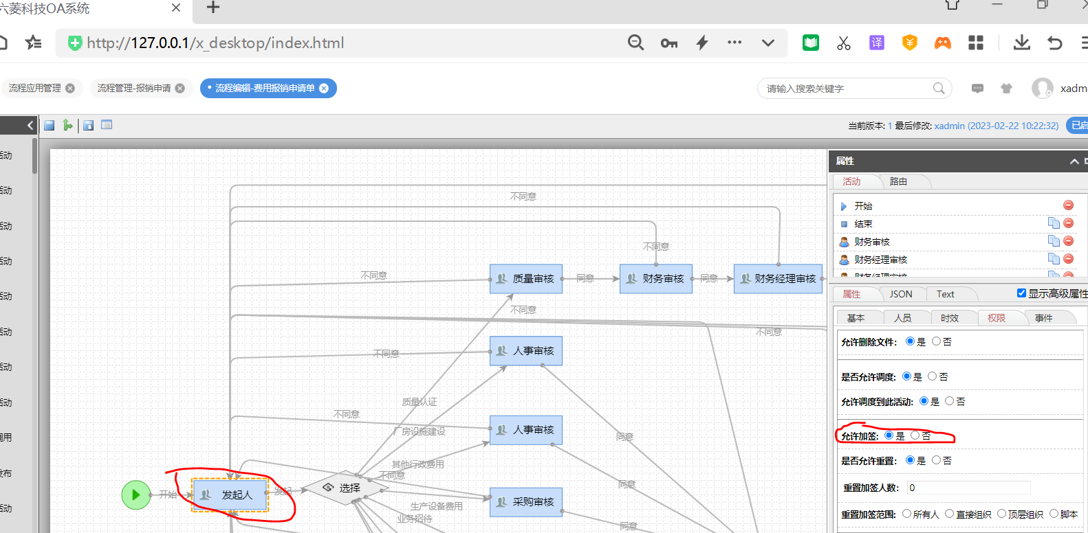The image size is (1088, 533).
Task: Click the green branch arrow toolbar icon
Action: tap(67, 125)
